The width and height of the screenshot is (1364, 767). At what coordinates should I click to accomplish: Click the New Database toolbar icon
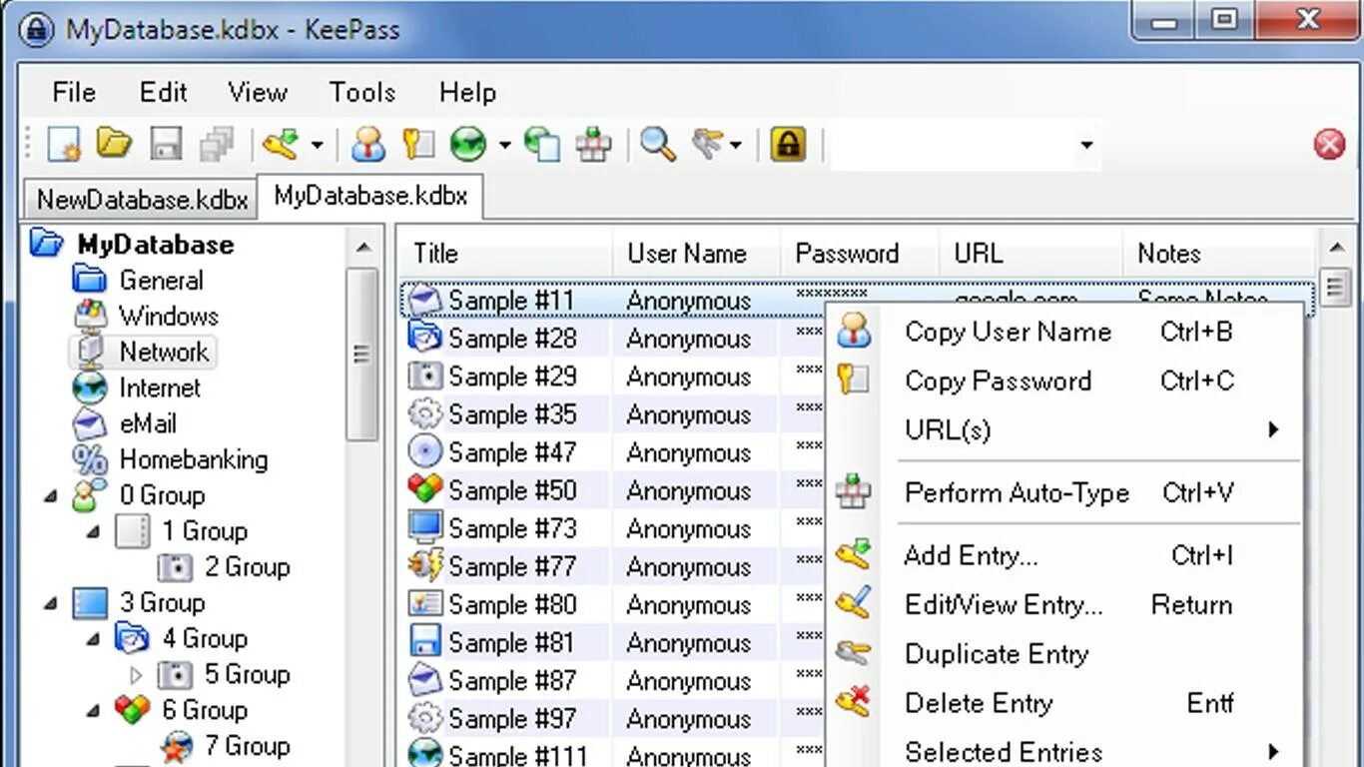(64, 145)
